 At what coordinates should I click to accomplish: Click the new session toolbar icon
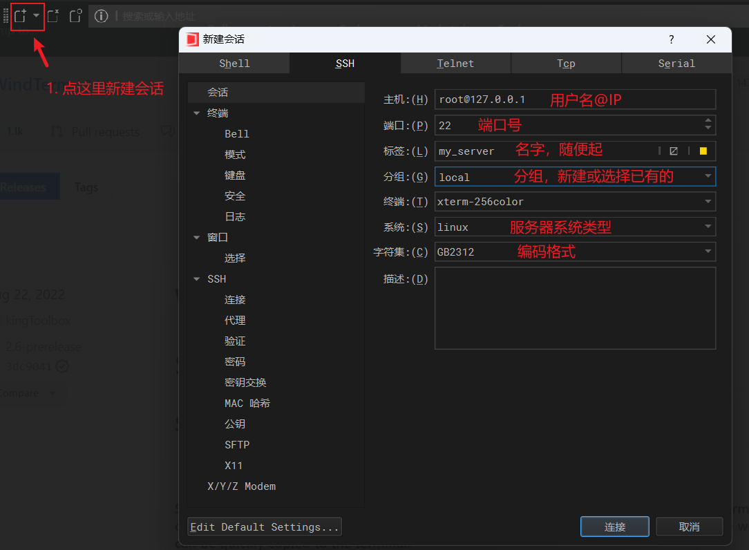(x=21, y=16)
